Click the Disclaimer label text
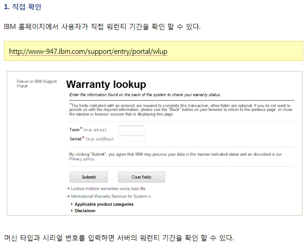305x249 pixels. click(x=85, y=211)
